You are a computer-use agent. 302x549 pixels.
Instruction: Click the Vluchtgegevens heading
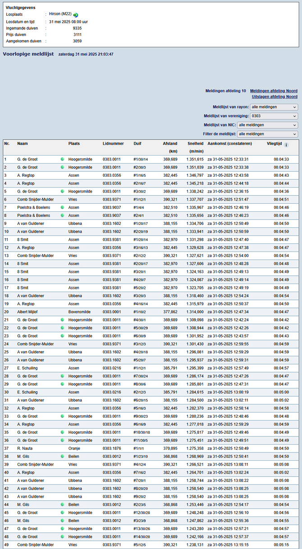coord(20,8)
